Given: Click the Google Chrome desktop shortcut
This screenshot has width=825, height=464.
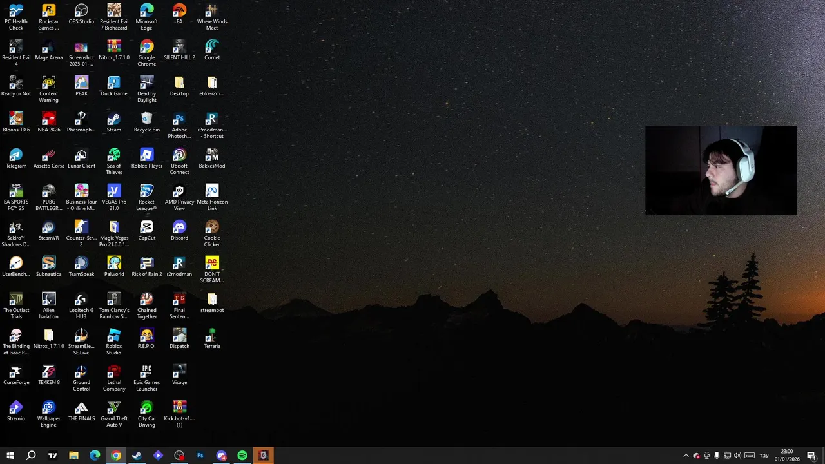Looking at the screenshot, I should 146,53.
